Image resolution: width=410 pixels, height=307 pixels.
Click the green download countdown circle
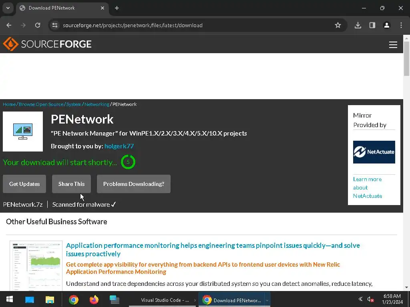pyautogui.click(x=128, y=162)
